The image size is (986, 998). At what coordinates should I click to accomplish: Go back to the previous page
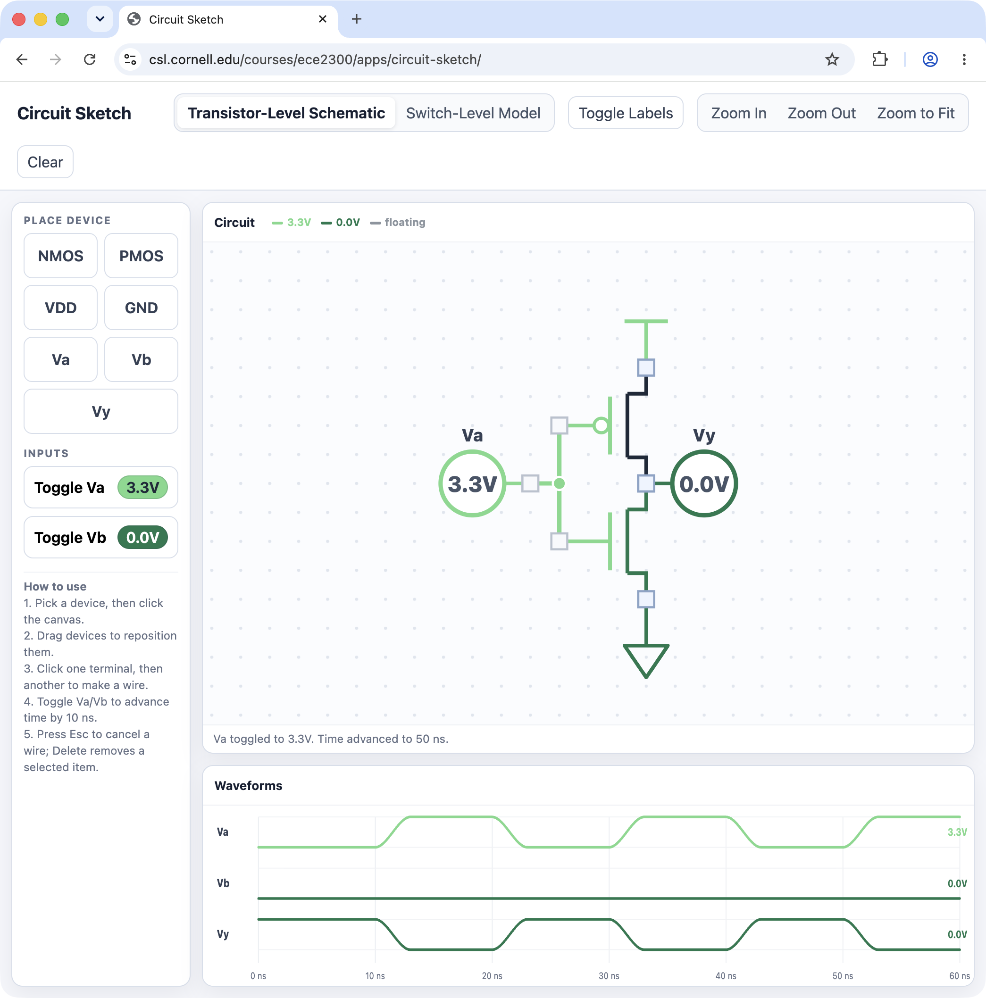coord(22,59)
